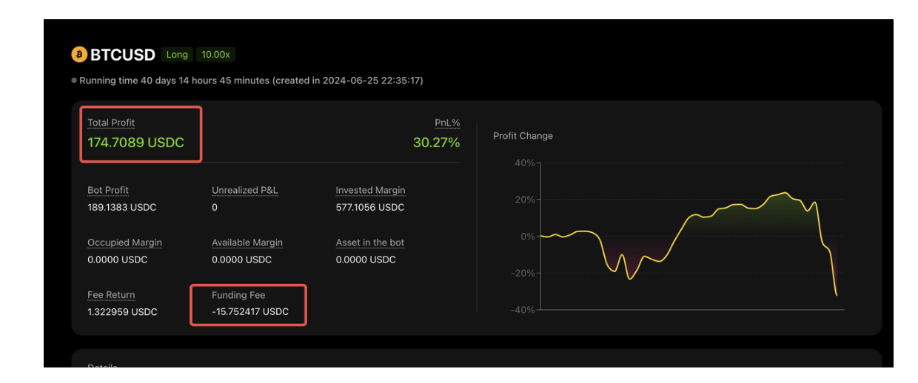Click the 174.7089 USDC total profit value

[136, 143]
